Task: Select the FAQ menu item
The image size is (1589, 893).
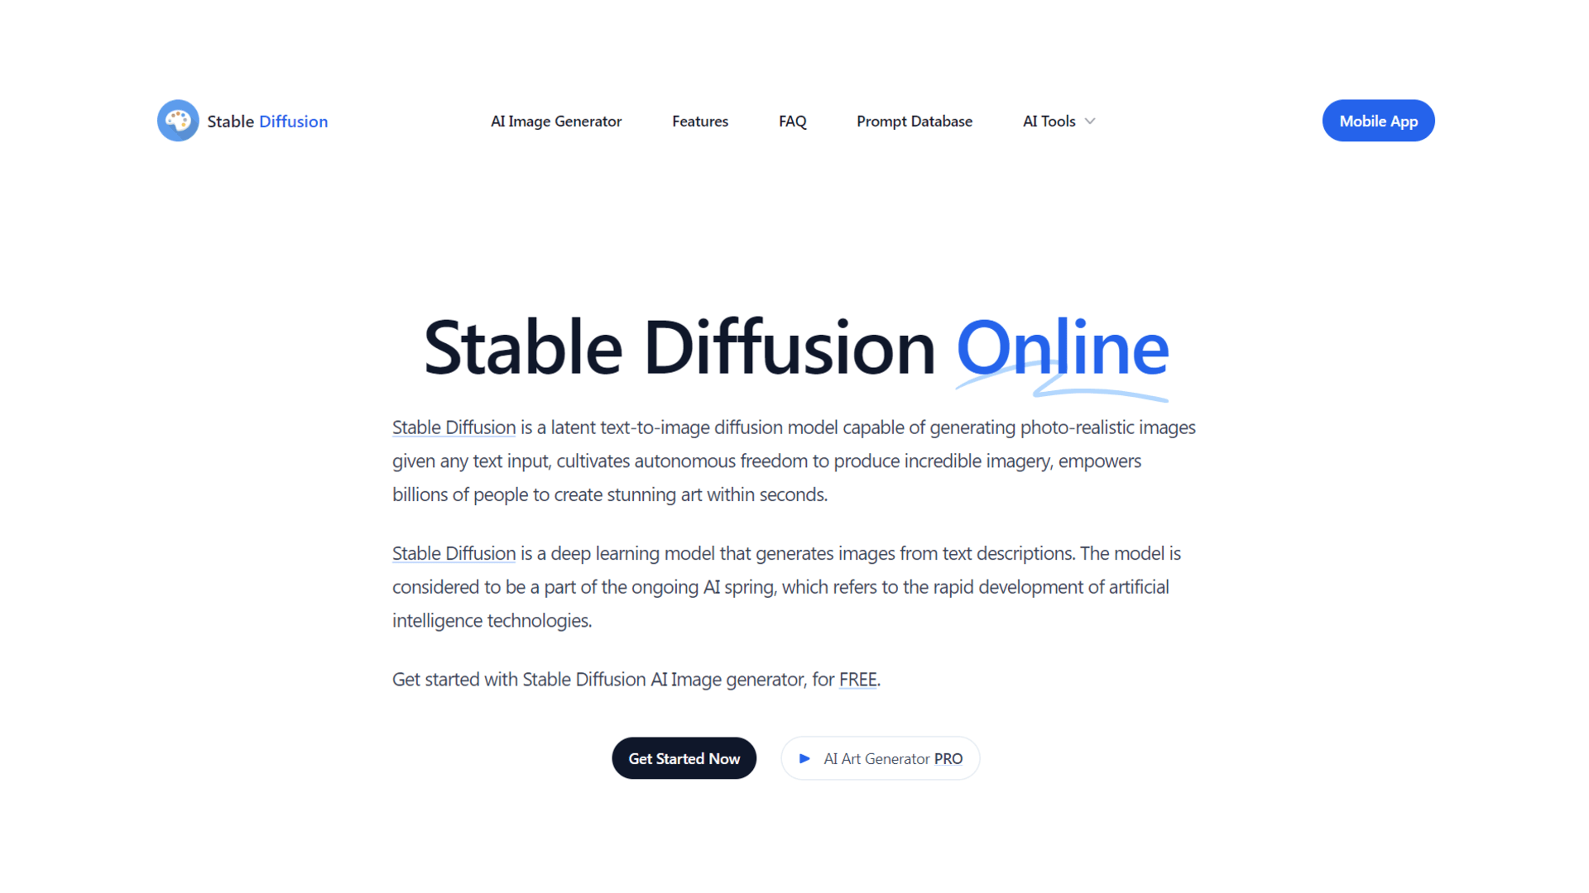Action: pos(792,120)
